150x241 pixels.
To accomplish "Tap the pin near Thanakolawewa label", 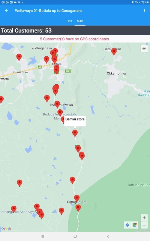I will 57,104.
